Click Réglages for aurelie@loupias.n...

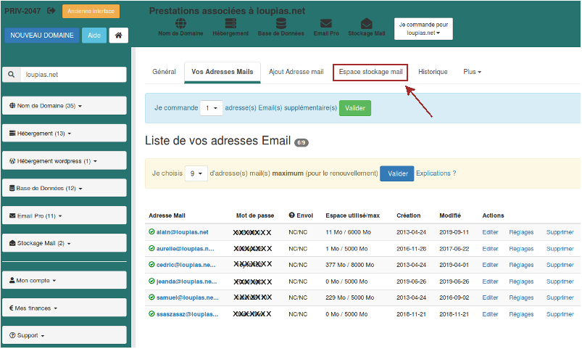[x=521, y=249]
